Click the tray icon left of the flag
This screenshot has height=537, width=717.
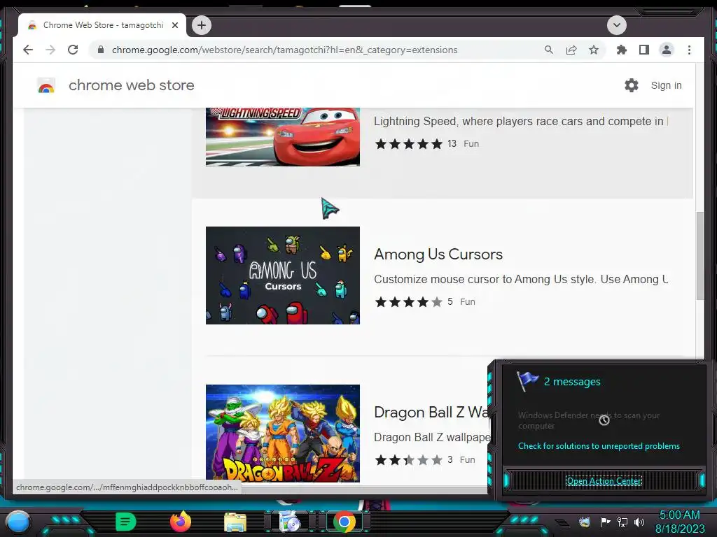[x=584, y=522]
